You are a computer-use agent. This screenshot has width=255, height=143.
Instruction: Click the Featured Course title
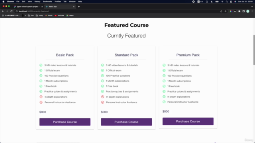click(x=126, y=25)
